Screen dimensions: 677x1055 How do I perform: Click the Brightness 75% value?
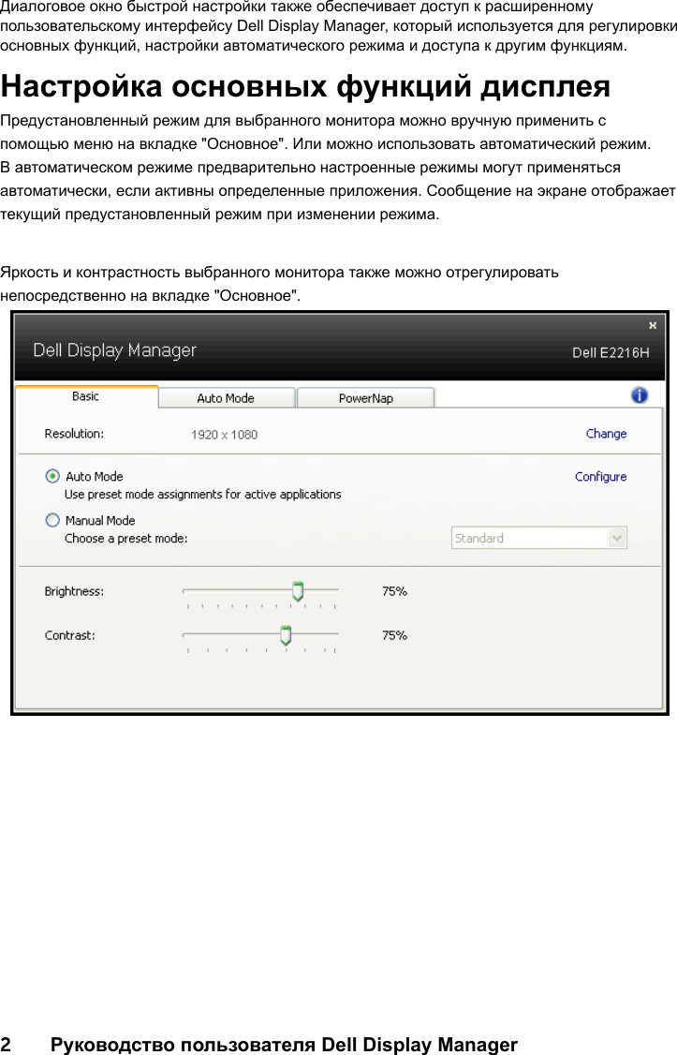[x=394, y=591]
